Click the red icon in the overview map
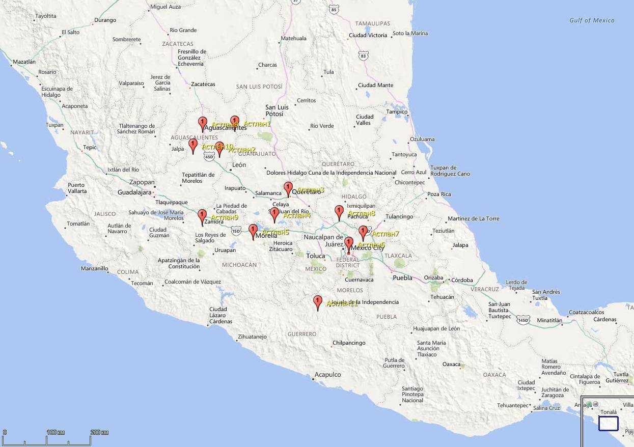Image resolution: width=634 pixels, height=447 pixels. click(595, 404)
